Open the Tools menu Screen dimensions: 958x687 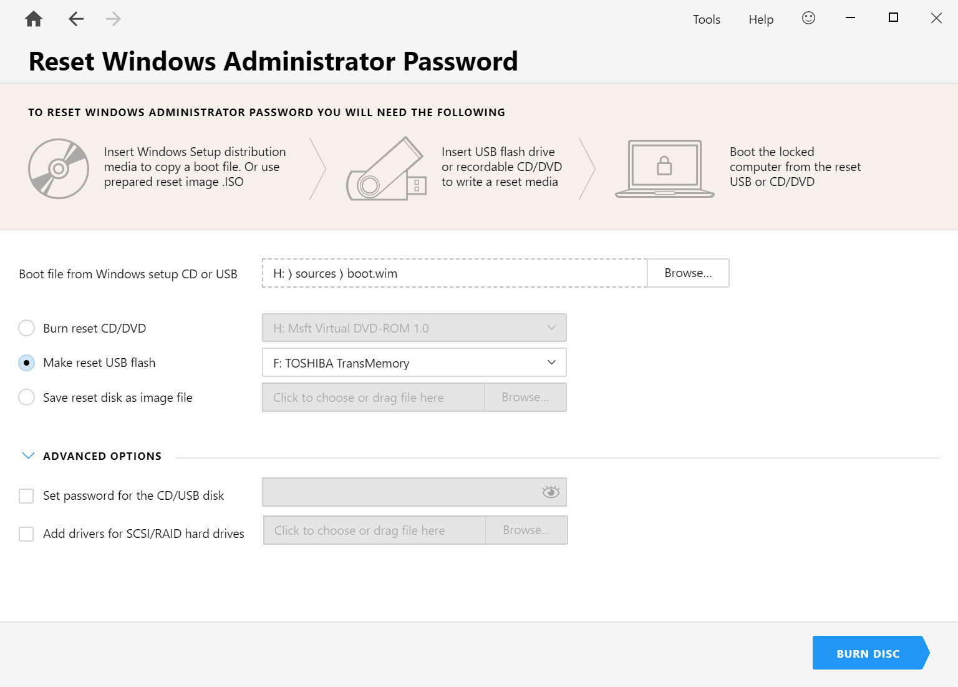point(706,19)
